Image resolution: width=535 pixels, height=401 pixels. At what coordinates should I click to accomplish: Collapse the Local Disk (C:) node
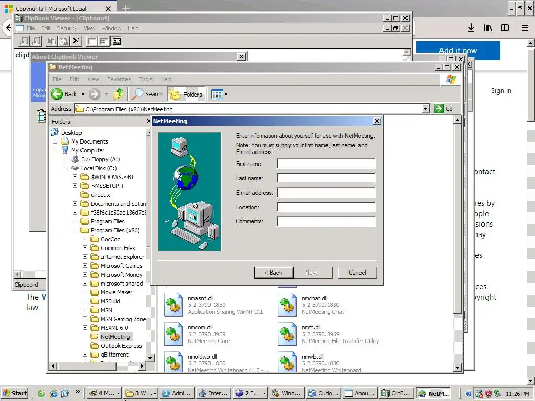(x=65, y=168)
